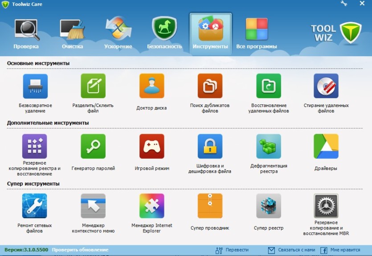
Task: Open Резервное копирование реестра и восстановление
Action: pyautogui.click(x=35, y=146)
